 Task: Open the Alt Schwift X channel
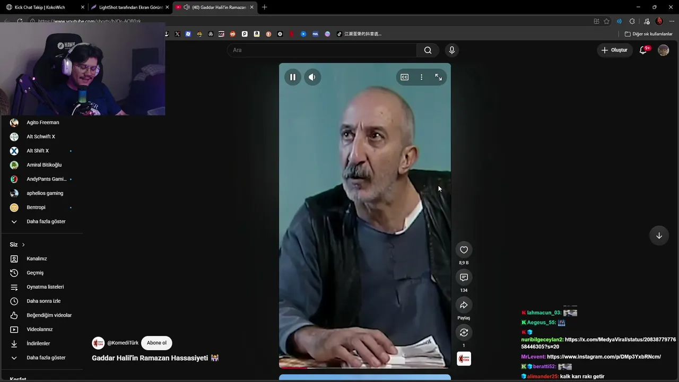click(42, 136)
